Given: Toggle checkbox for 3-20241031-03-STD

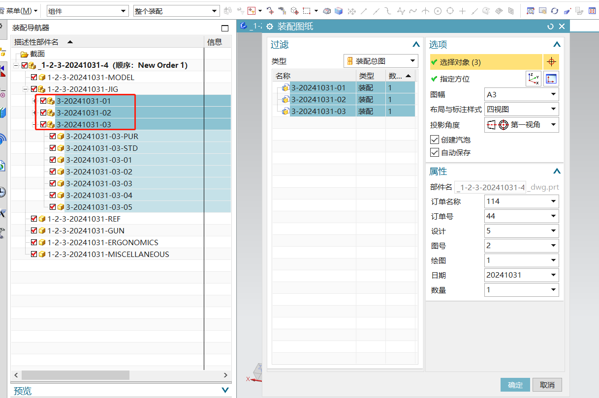Looking at the screenshot, I should [x=53, y=148].
